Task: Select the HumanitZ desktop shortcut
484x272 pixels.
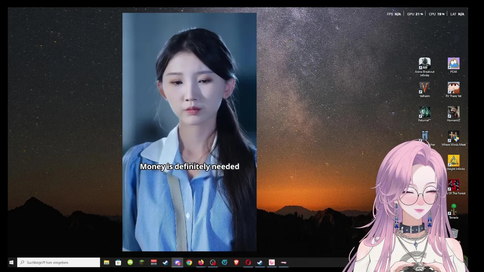Action: tap(453, 114)
